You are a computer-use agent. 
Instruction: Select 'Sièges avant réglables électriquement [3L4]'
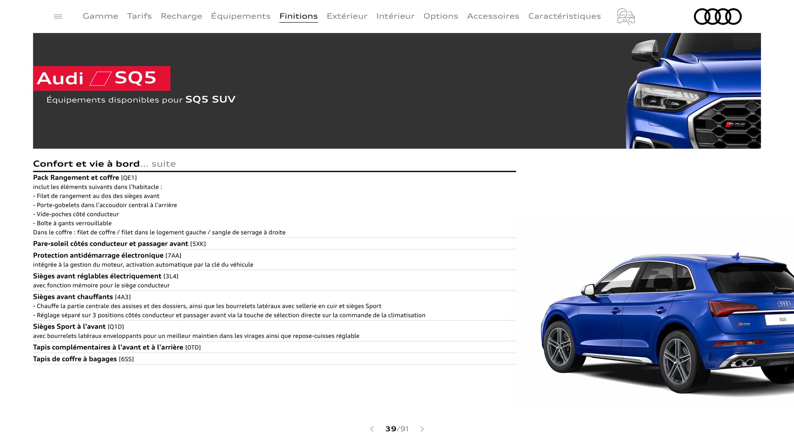tap(106, 276)
